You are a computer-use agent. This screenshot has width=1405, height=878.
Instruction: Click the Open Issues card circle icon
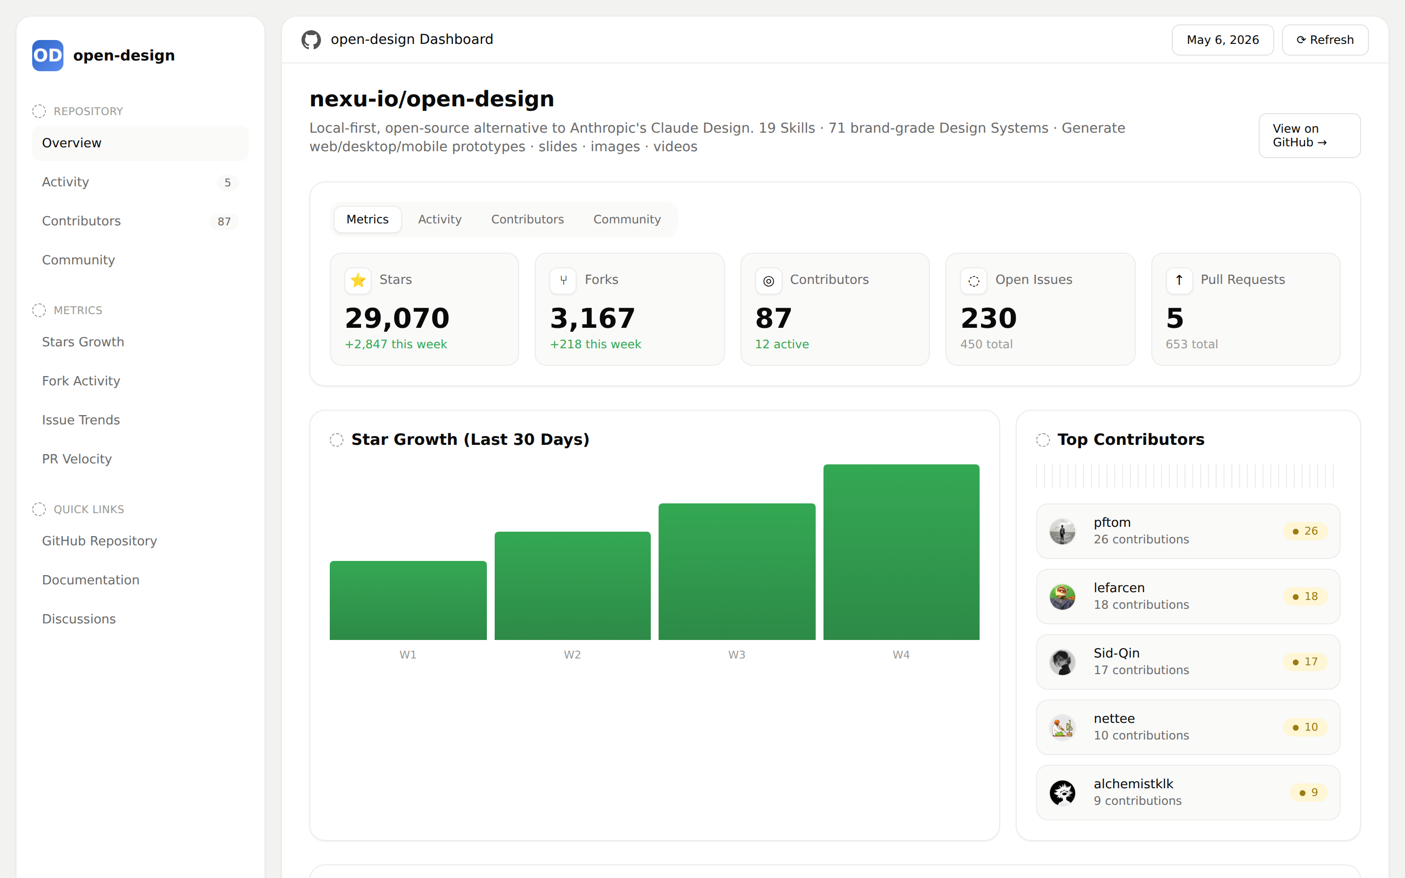pyautogui.click(x=974, y=280)
